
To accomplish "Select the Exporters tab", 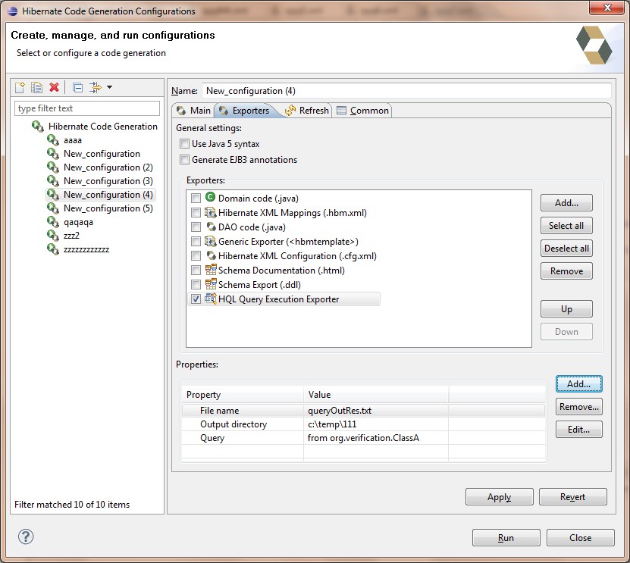I will tap(244, 111).
